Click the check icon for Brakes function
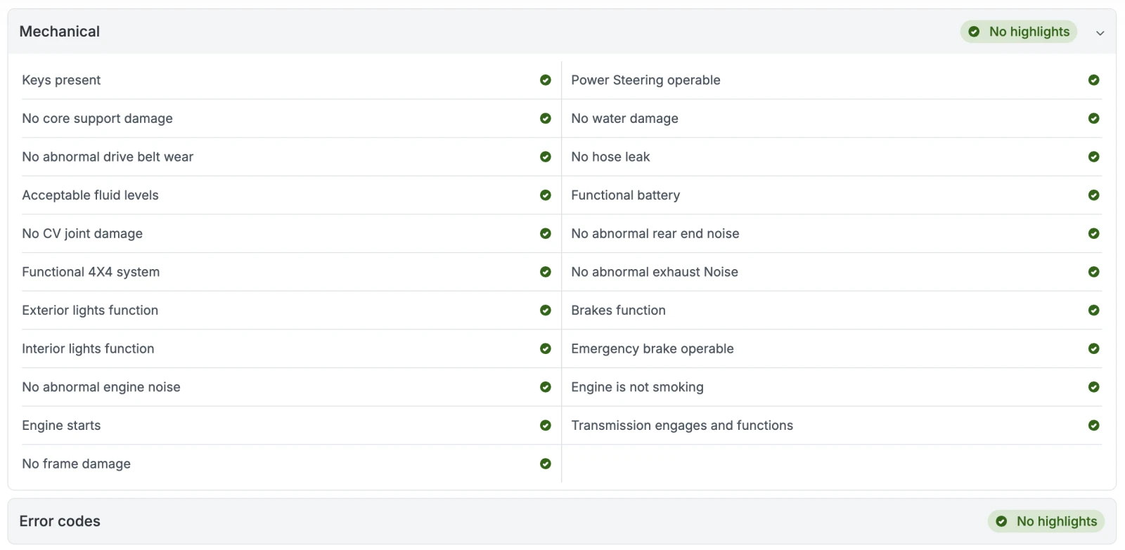This screenshot has height=550, width=1125. coord(1094,310)
